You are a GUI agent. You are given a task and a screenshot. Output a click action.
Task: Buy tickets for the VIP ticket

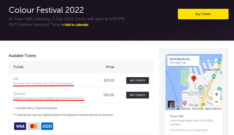click(x=137, y=80)
